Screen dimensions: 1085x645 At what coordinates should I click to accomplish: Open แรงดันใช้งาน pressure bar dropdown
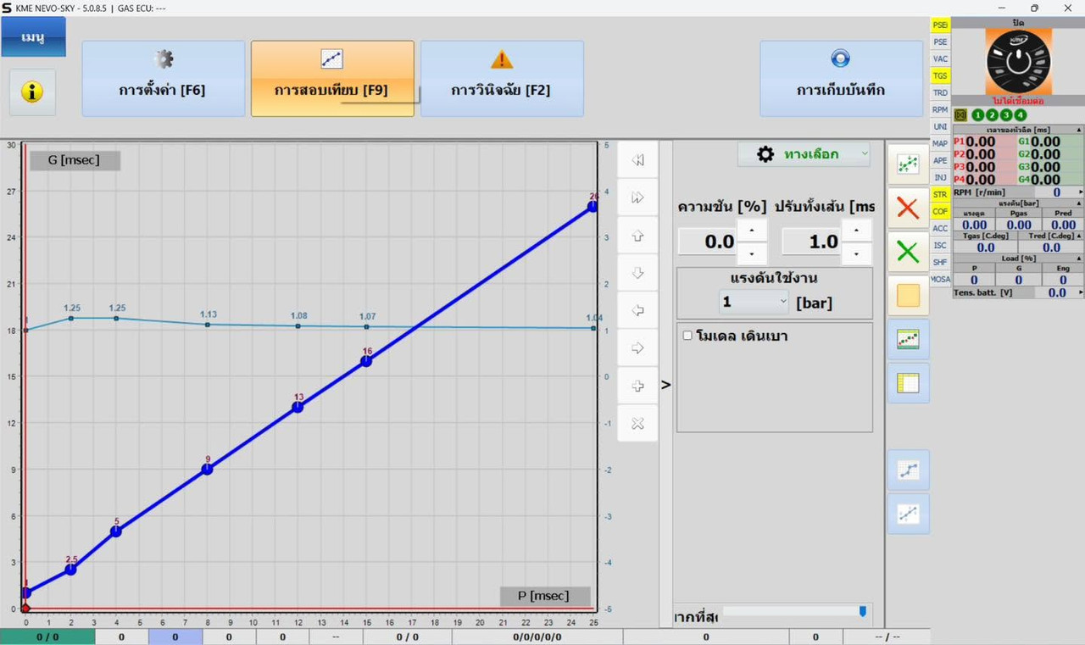click(x=754, y=302)
